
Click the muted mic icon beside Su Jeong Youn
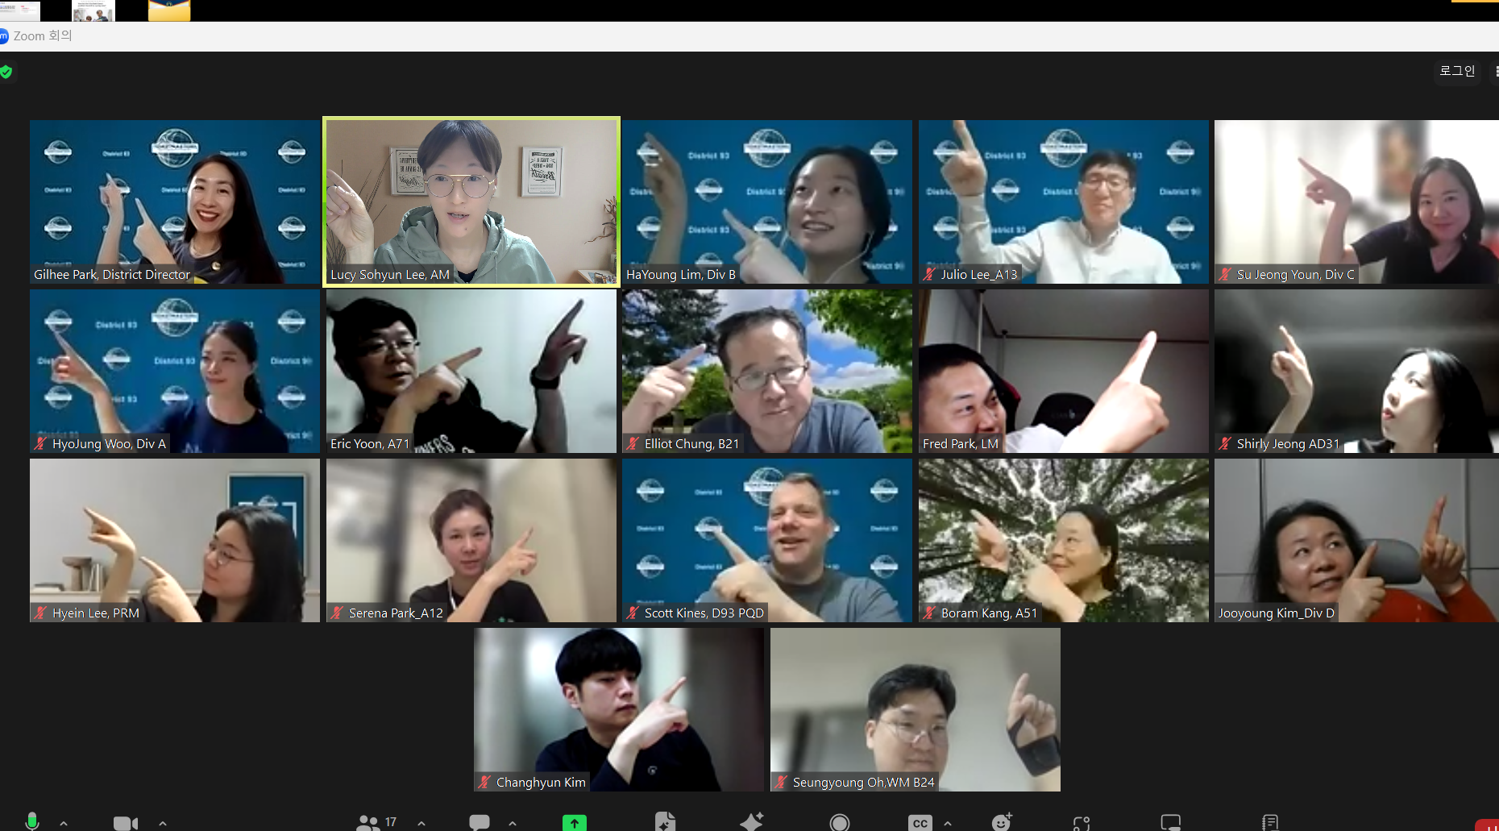click(x=1225, y=274)
